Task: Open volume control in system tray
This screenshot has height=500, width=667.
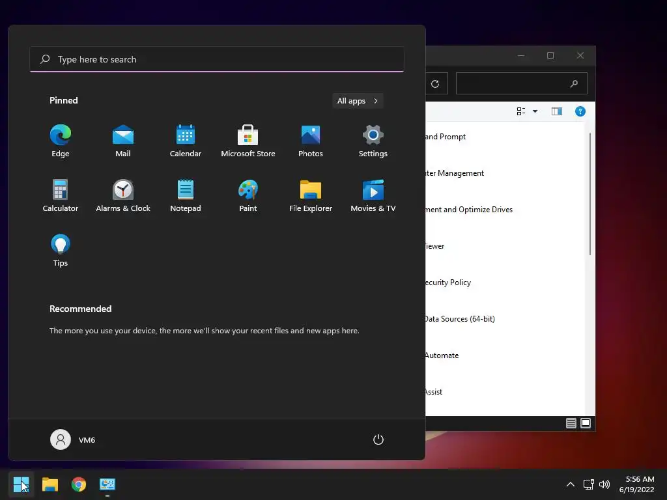Action: [x=604, y=484]
